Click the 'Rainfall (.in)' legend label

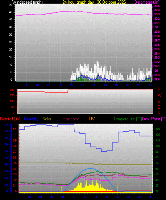tap(10, 119)
